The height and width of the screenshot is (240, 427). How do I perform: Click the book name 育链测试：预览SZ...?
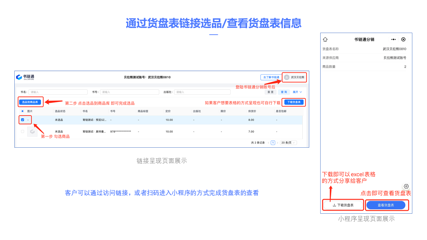(94, 120)
